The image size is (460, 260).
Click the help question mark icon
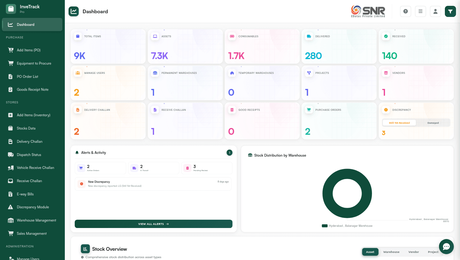pos(405,11)
